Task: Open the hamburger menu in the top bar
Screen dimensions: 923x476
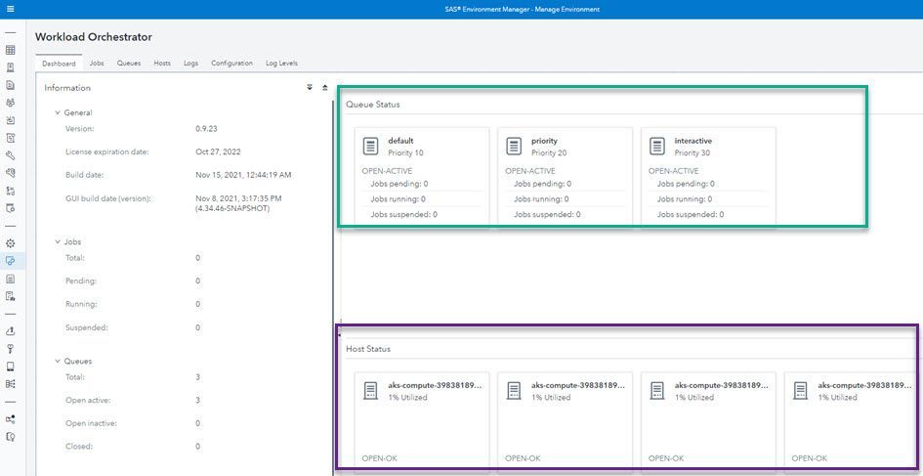Action: pyautogui.click(x=10, y=9)
